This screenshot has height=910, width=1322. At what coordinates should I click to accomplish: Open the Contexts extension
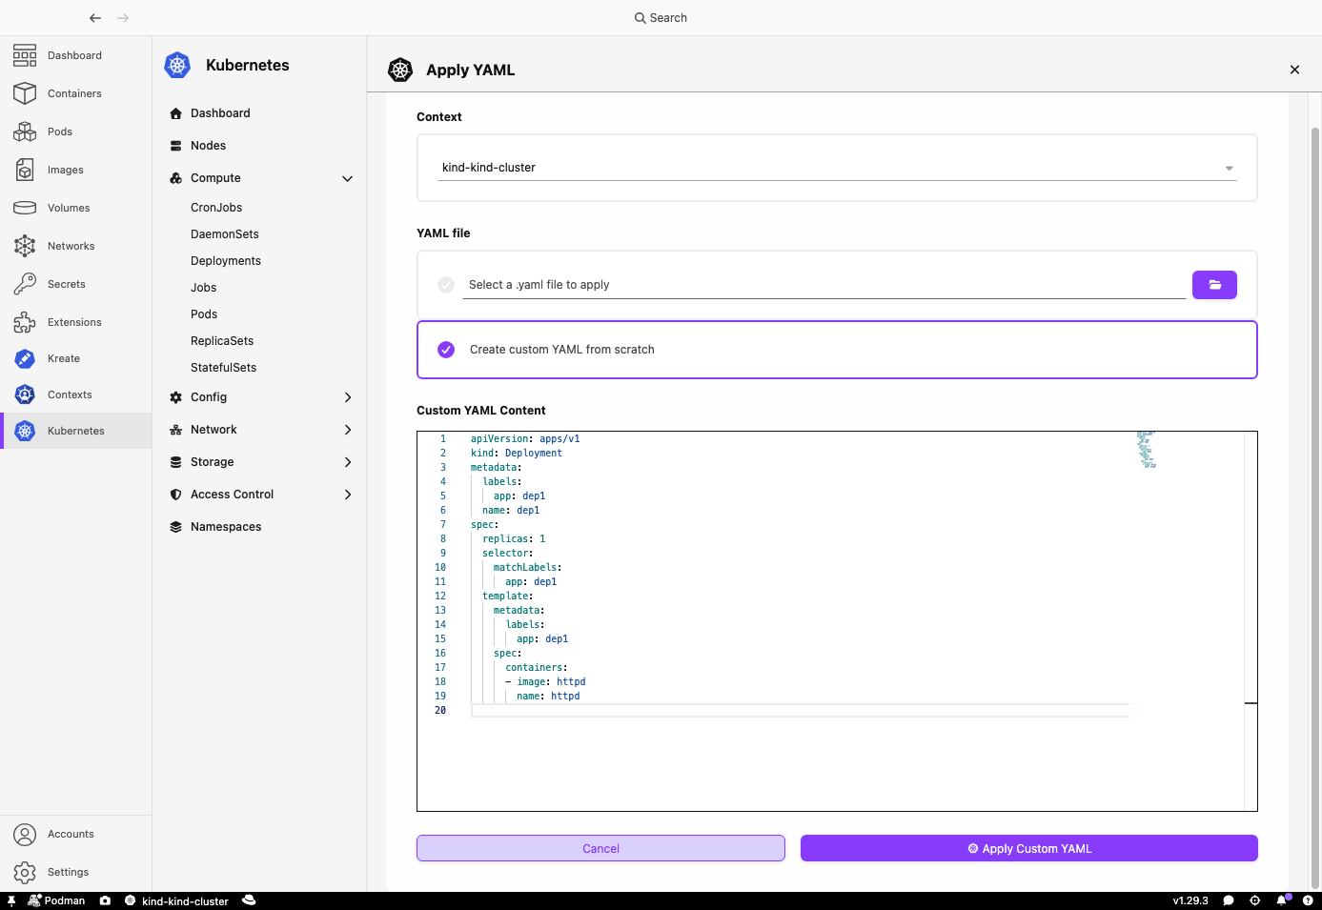tap(75, 394)
